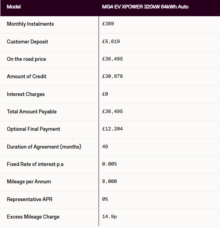Viewport: 220px width, 228px height.
Task: Click Duration of Agreement (months) label
Action: pos(44,147)
